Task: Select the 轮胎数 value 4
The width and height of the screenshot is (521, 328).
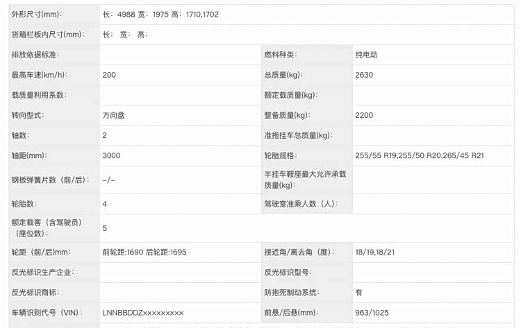Action: tap(105, 204)
